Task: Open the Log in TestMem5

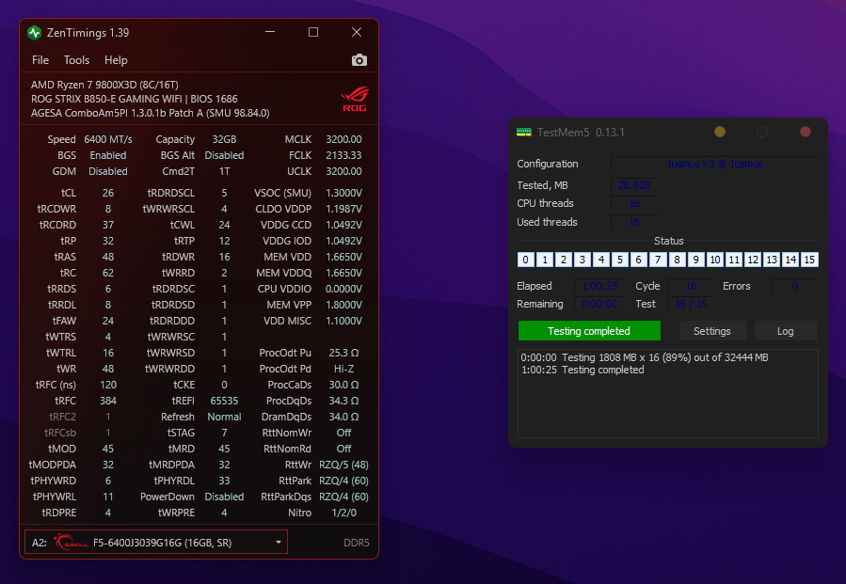Action: tap(786, 331)
